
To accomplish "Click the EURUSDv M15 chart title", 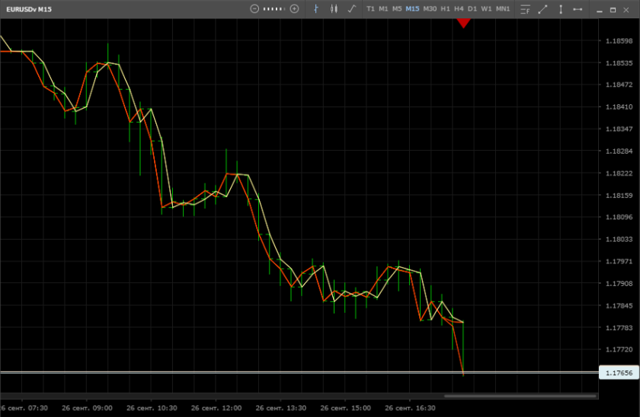I will point(29,9).
